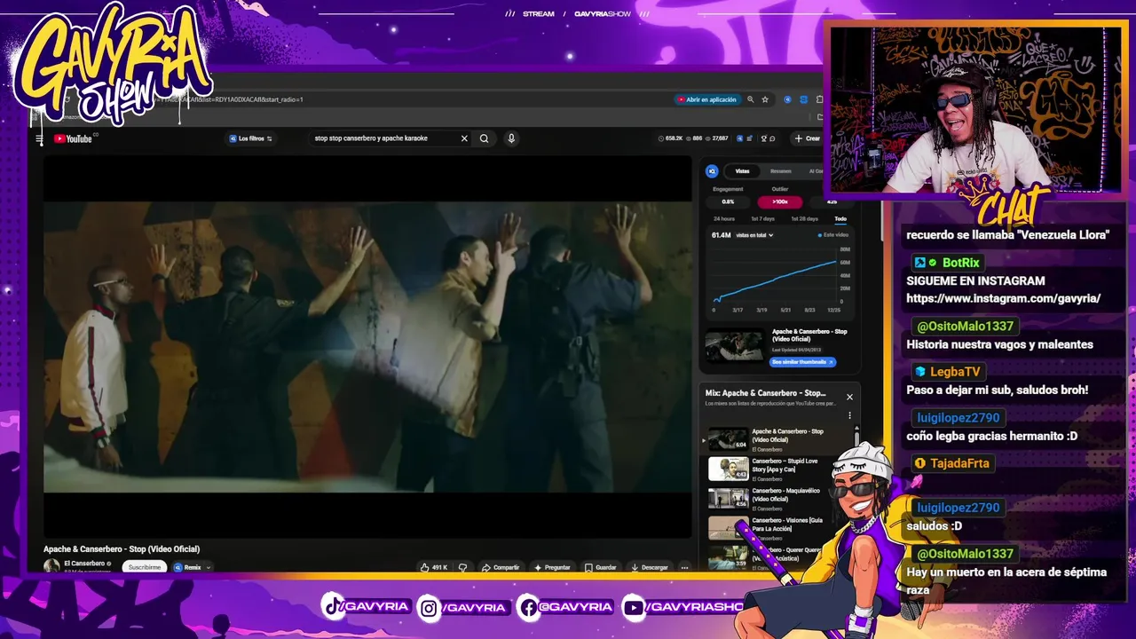Play Canserbero - Stupid Love Story playlist item
Viewport: 1136px width, 639px height.
(x=777, y=469)
